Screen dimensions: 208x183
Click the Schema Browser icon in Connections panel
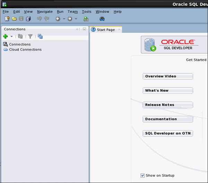tap(40, 36)
